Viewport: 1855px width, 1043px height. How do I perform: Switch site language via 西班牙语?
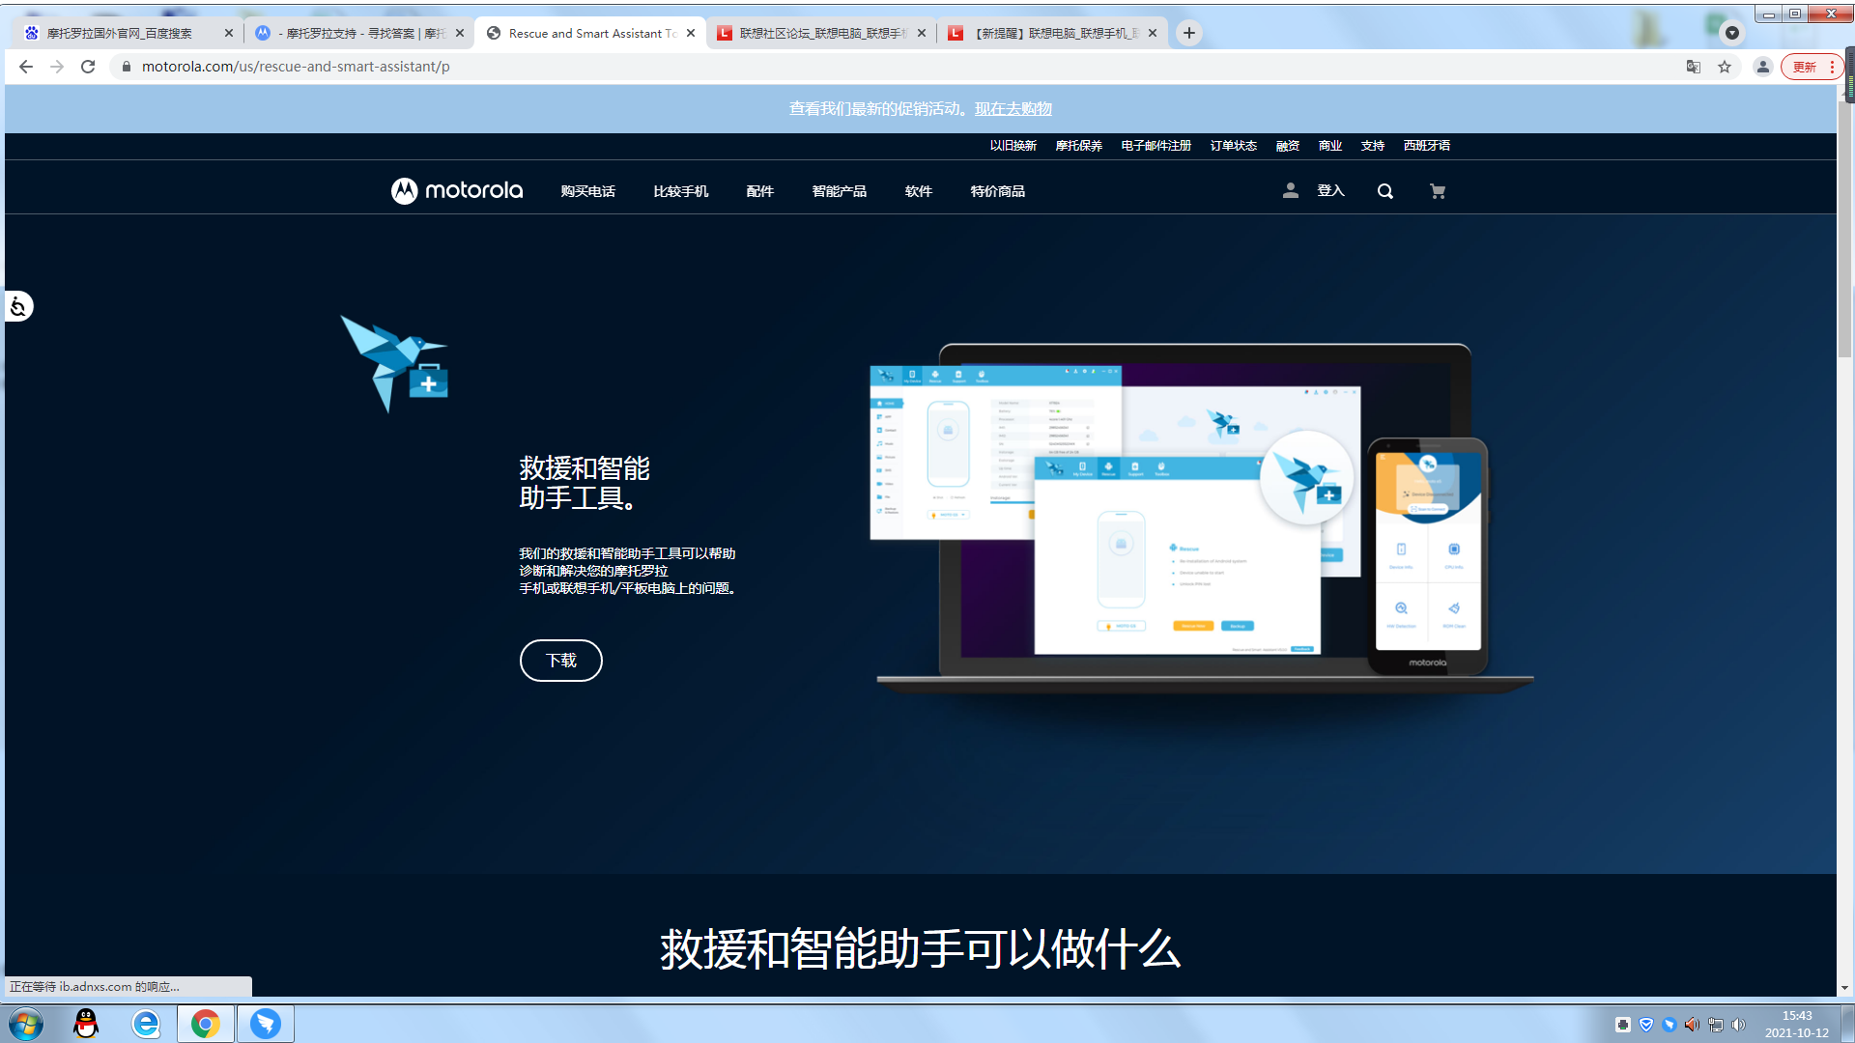coord(1426,146)
